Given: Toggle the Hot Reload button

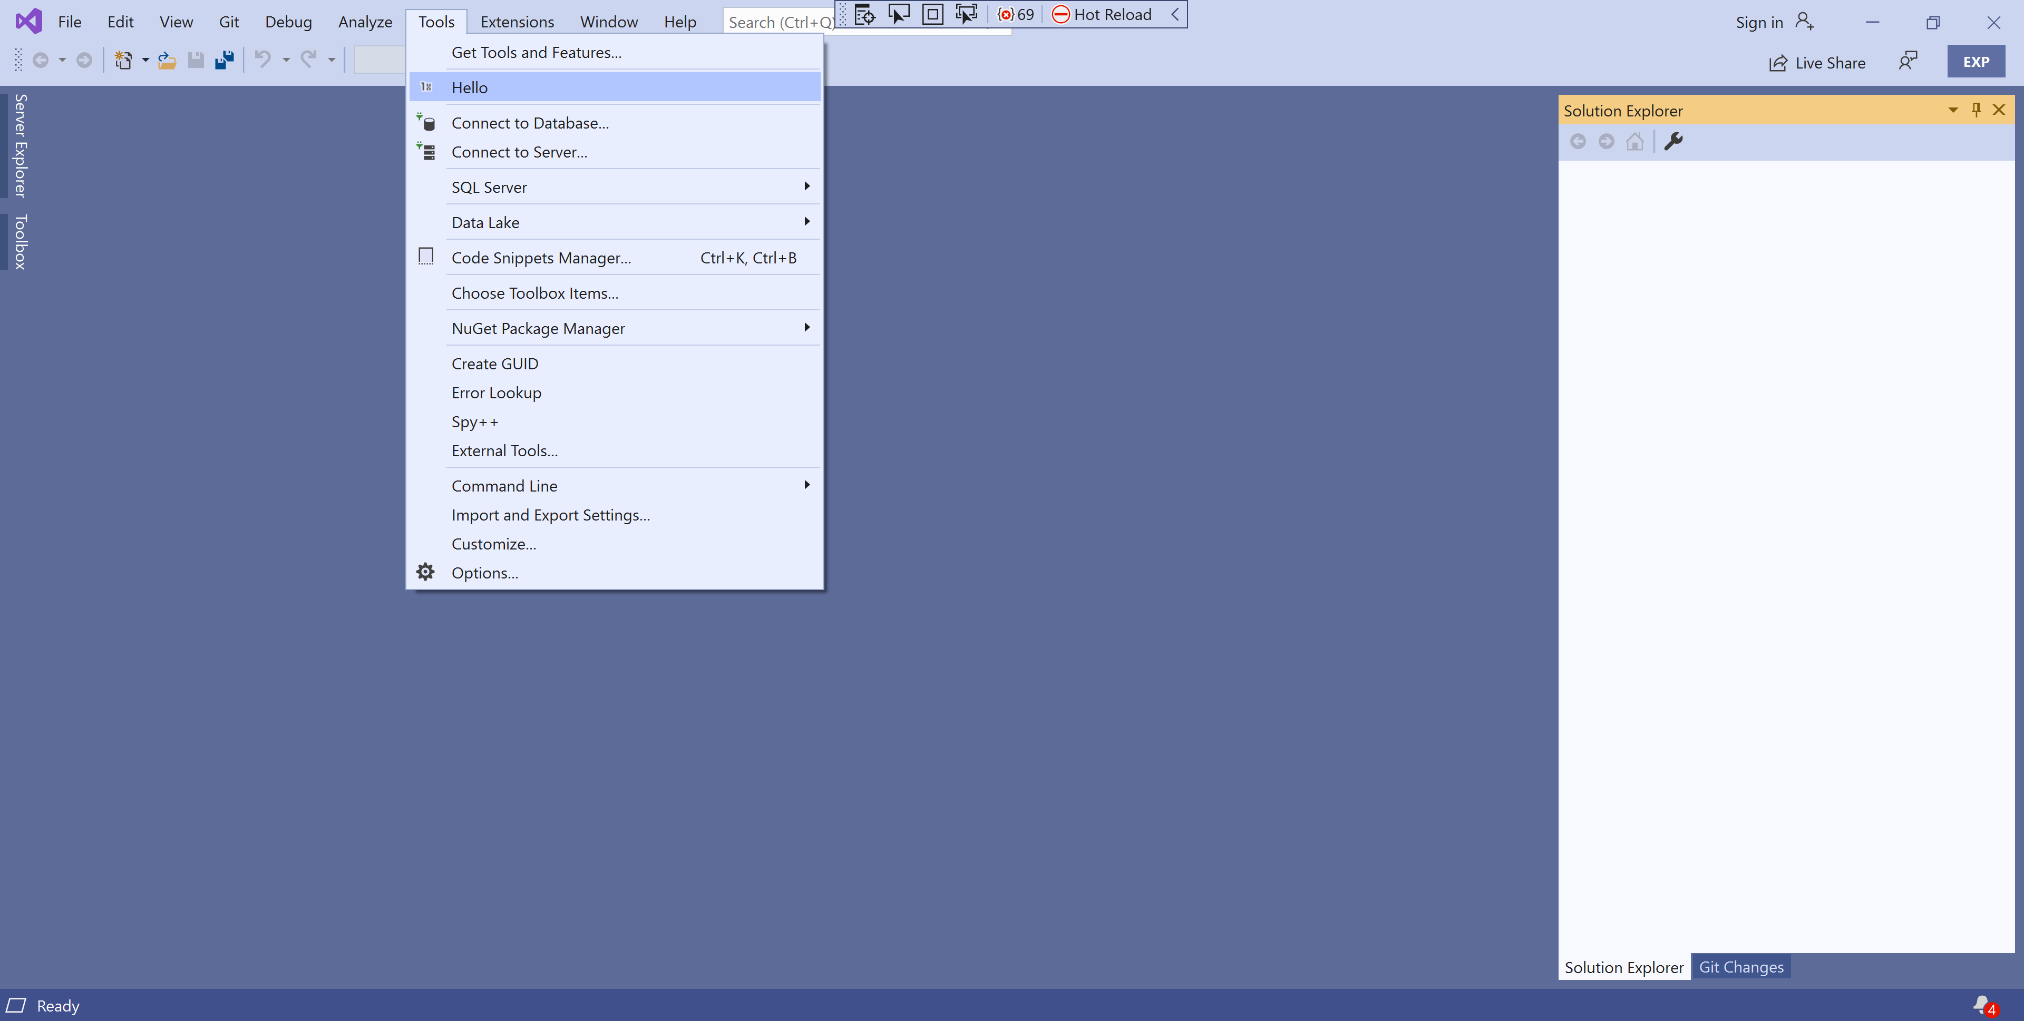Looking at the screenshot, I should (1102, 14).
